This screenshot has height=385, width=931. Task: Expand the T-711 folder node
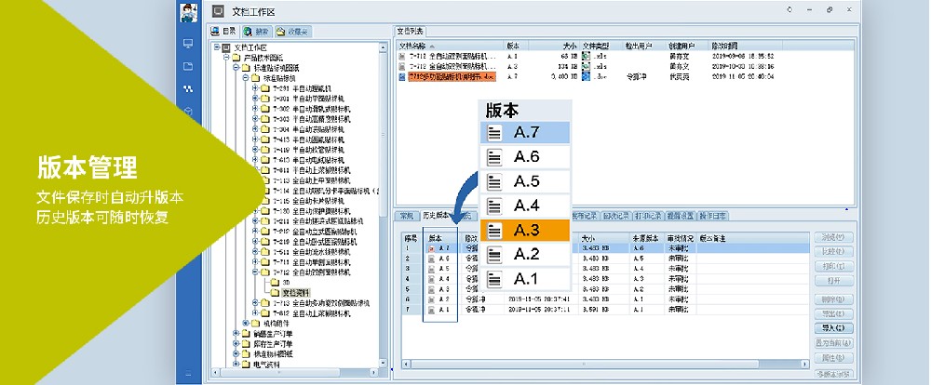(x=255, y=261)
